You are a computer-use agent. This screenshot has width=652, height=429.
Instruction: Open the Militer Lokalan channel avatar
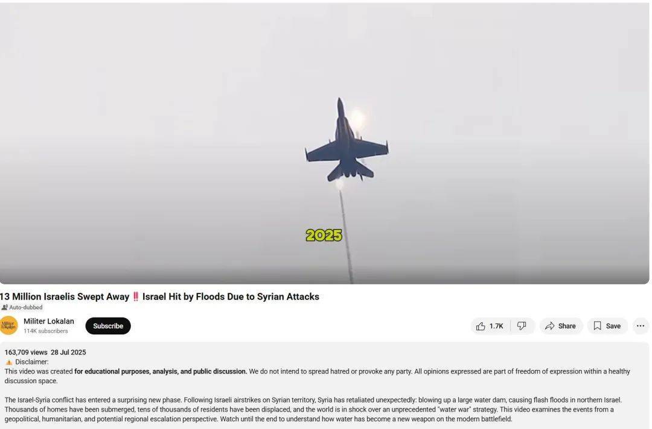click(x=8, y=325)
